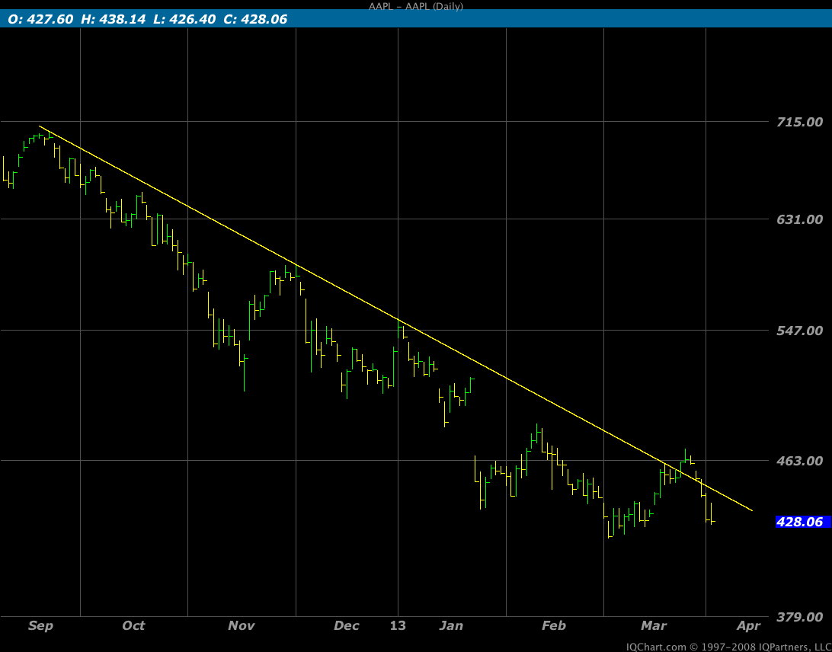Click the 379.00 price axis label
The width and height of the screenshot is (832, 652).
coord(800,617)
